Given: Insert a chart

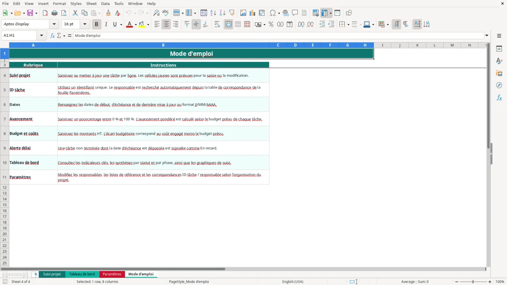Looking at the screenshot, I should click(253, 13).
